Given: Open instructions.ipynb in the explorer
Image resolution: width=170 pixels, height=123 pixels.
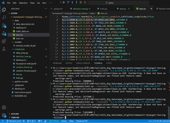Looking at the screenshot, I should 29,92.
